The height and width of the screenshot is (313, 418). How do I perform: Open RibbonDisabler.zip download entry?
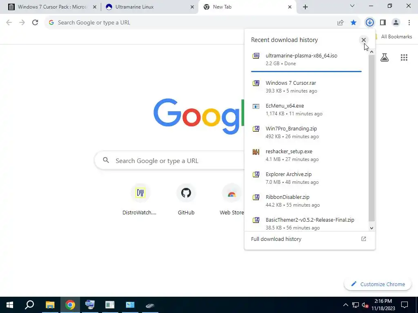(x=306, y=201)
